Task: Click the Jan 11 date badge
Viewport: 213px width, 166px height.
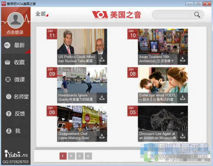Action: pos(52,34)
